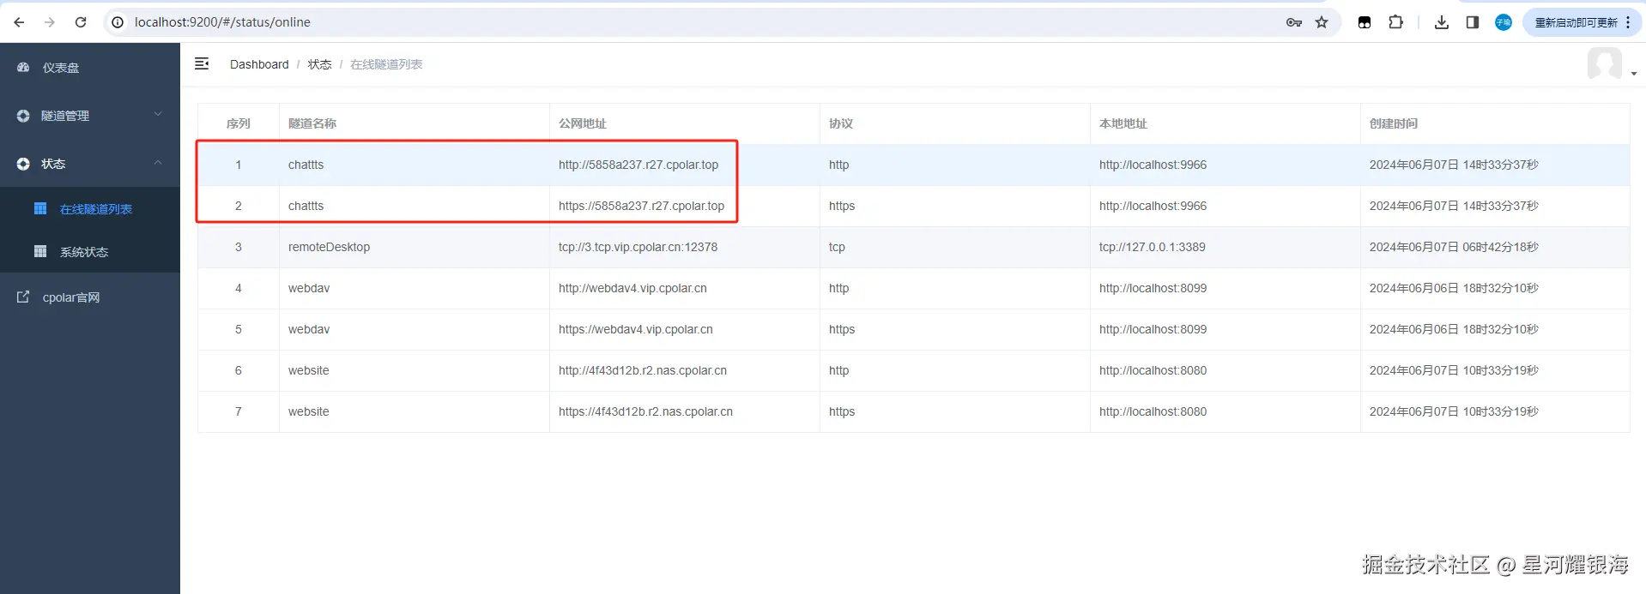The image size is (1646, 594).
Task: Open the password key icon
Action: point(1294,22)
